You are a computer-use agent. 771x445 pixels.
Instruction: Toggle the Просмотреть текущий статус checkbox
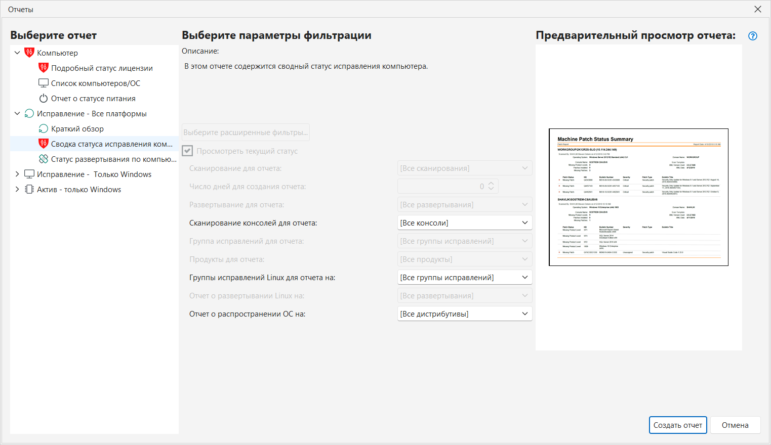188,151
